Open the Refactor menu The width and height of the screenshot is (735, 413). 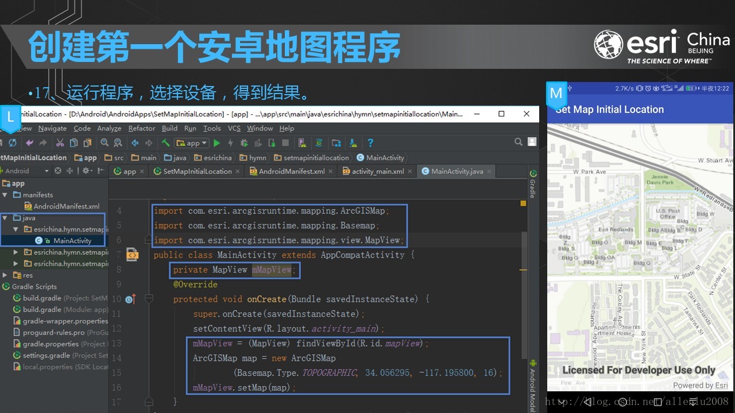(142, 128)
